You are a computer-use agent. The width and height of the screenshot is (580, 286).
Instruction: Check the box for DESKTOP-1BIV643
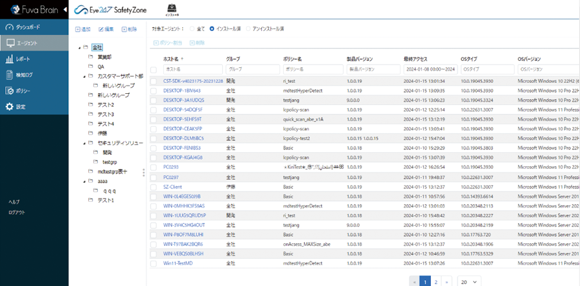click(154, 91)
